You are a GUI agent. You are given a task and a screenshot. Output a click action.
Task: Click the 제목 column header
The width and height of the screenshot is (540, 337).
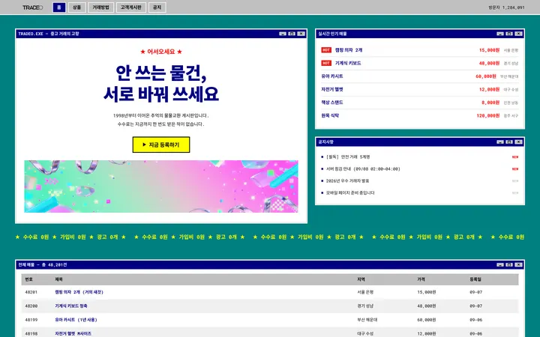[x=59, y=279]
